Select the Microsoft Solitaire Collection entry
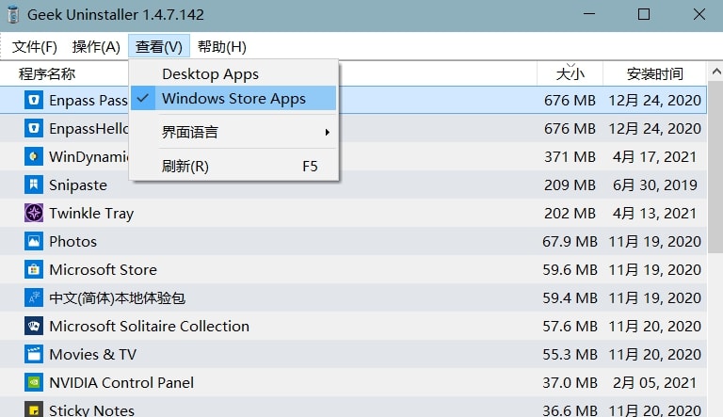 click(149, 326)
